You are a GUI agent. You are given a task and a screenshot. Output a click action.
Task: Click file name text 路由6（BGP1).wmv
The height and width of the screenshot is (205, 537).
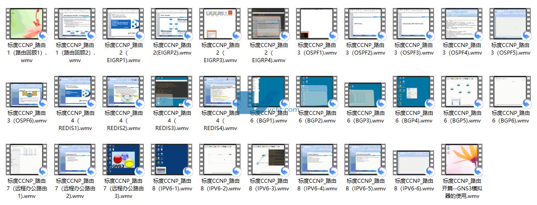pos(269,117)
